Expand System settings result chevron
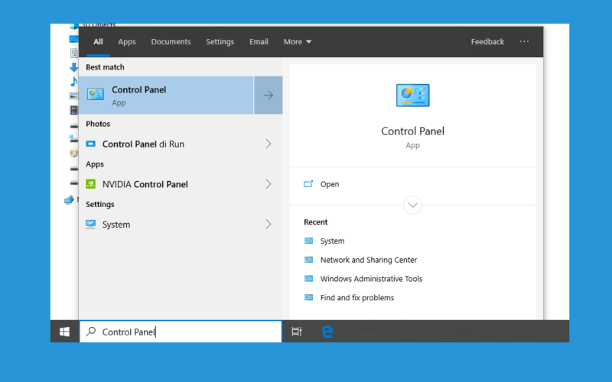The height and width of the screenshot is (382, 612). pos(269,224)
